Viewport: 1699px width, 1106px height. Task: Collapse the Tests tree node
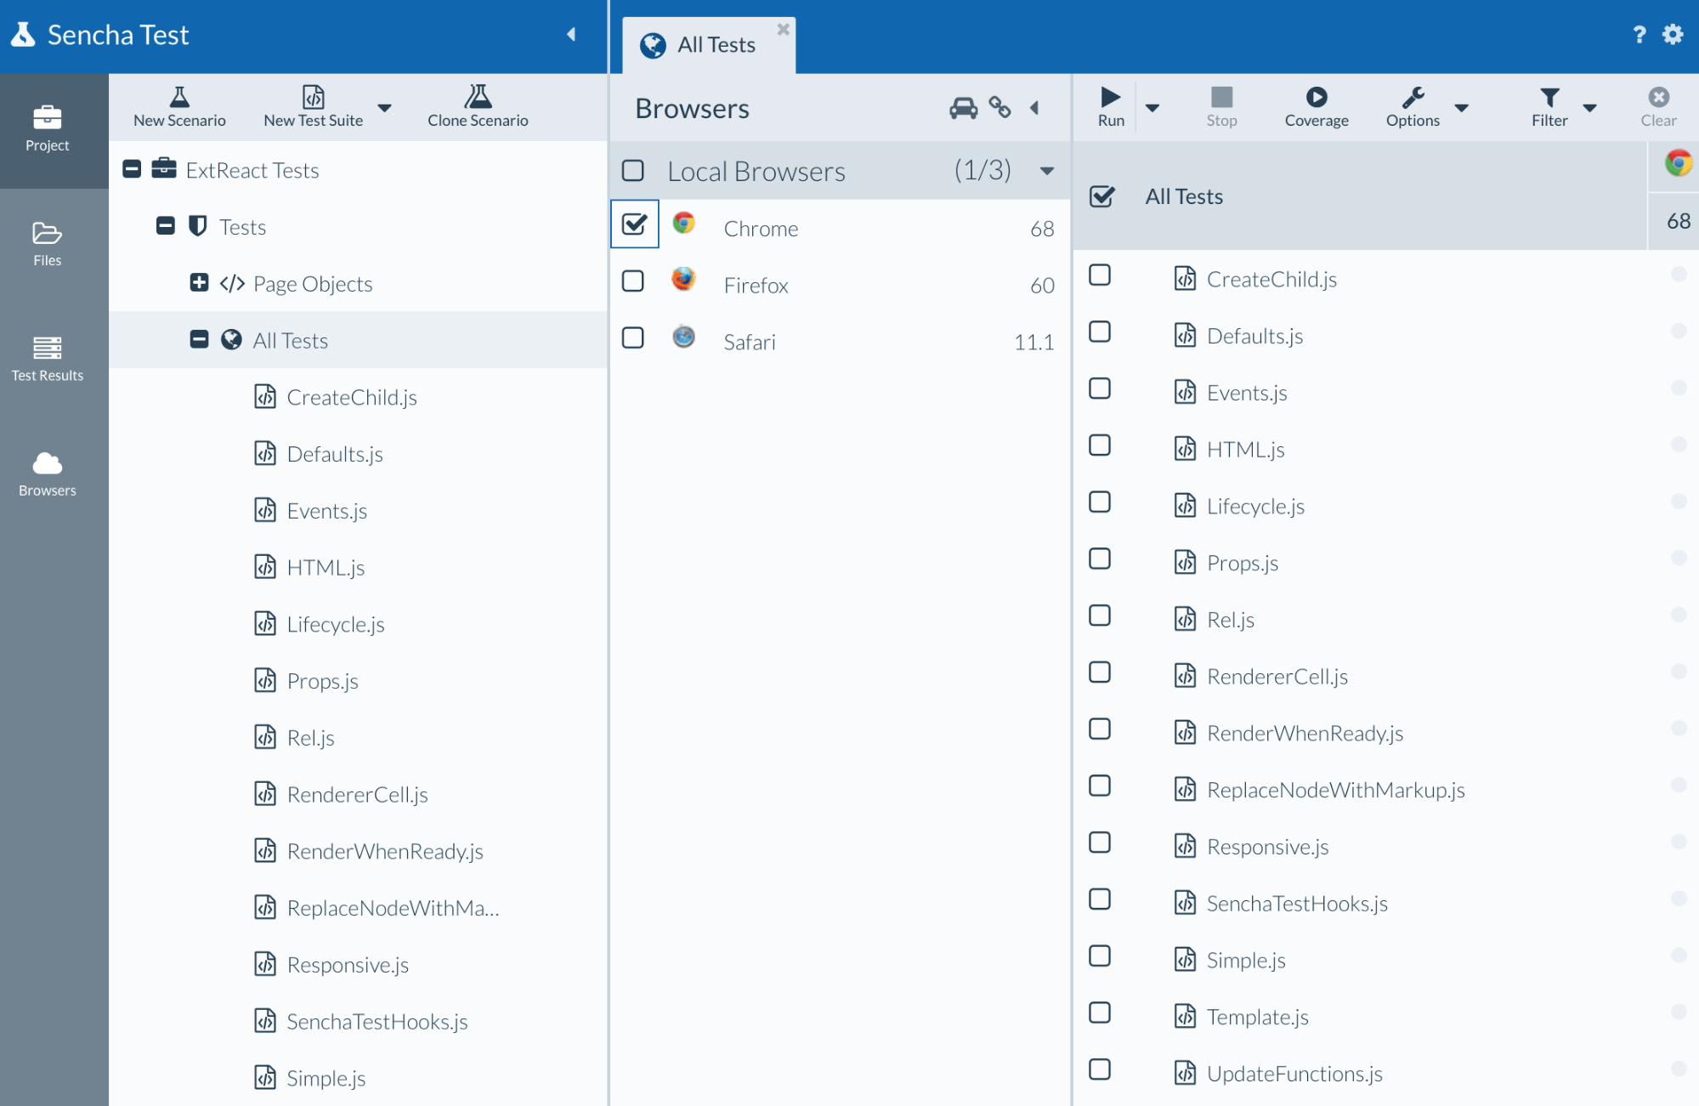pyautogui.click(x=166, y=226)
